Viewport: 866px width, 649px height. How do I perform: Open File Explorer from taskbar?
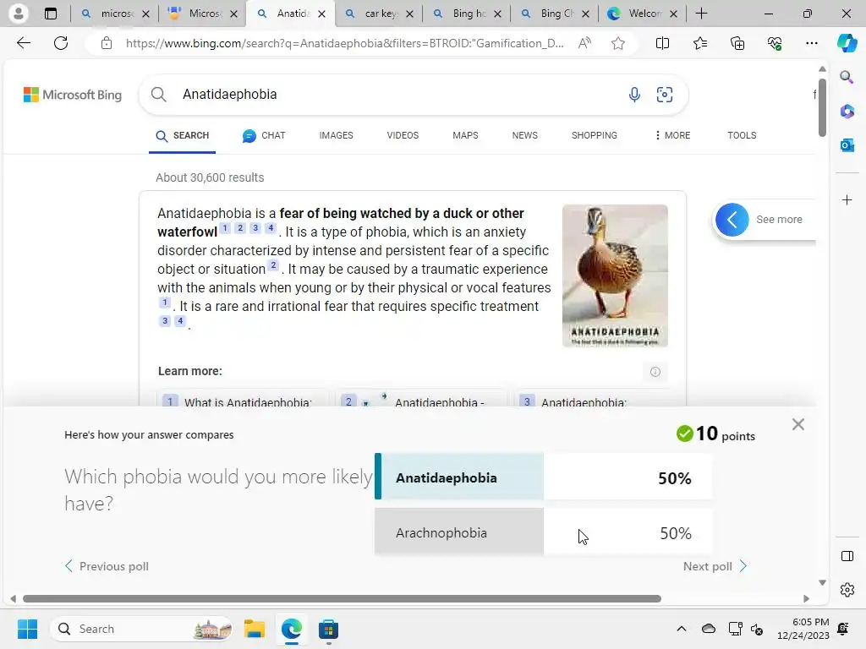tap(254, 629)
